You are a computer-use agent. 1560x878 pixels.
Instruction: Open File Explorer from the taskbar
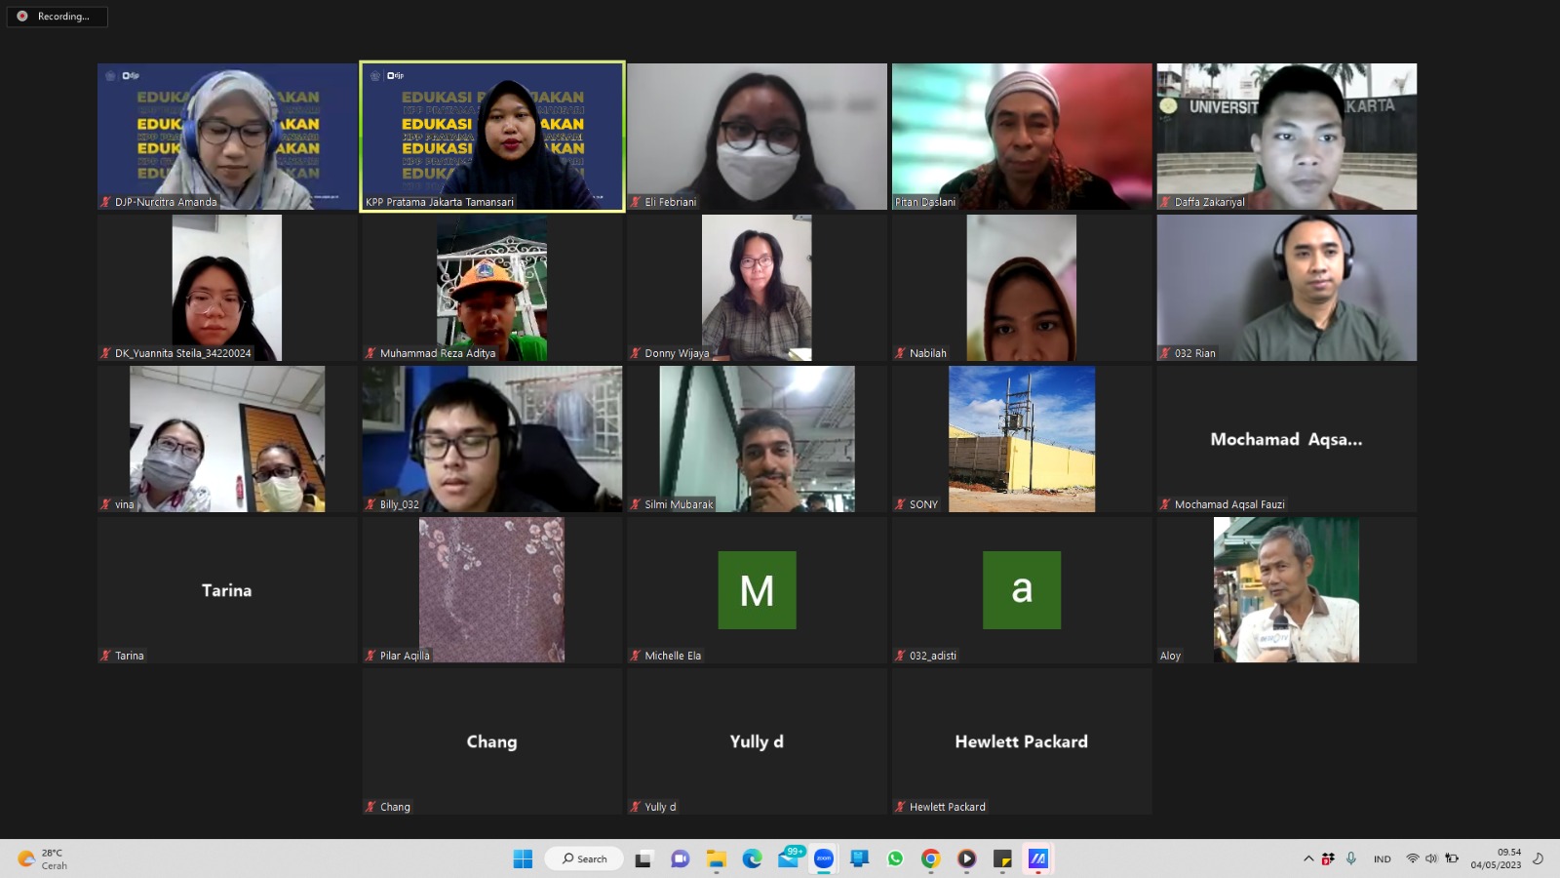click(x=717, y=858)
